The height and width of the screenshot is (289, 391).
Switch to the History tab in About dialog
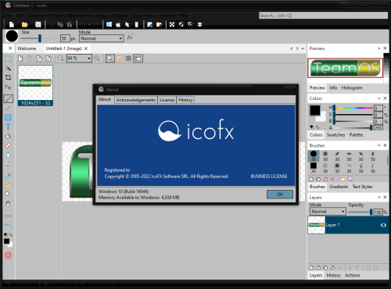tap(185, 100)
